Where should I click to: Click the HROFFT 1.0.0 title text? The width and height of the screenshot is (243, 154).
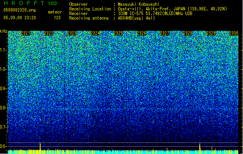(x=30, y=3)
